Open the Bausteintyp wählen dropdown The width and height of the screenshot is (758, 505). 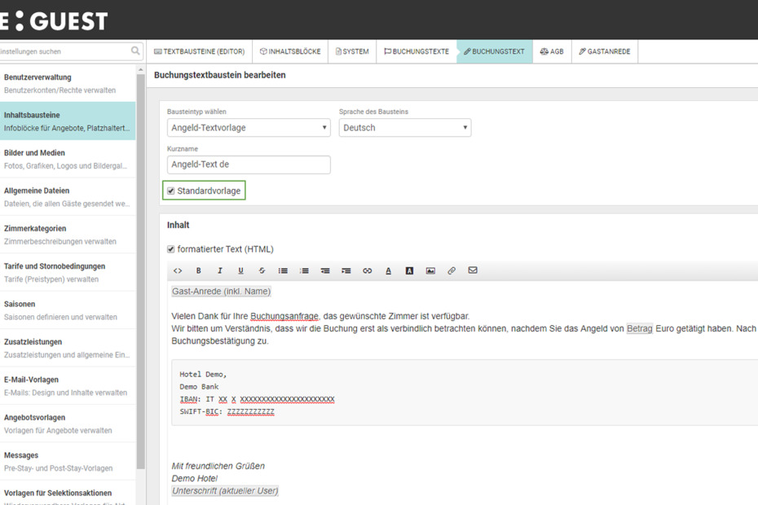(249, 128)
